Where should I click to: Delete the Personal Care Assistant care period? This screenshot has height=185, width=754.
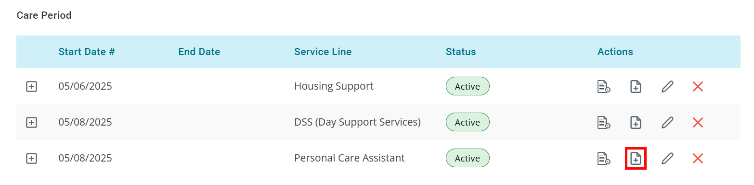point(698,158)
